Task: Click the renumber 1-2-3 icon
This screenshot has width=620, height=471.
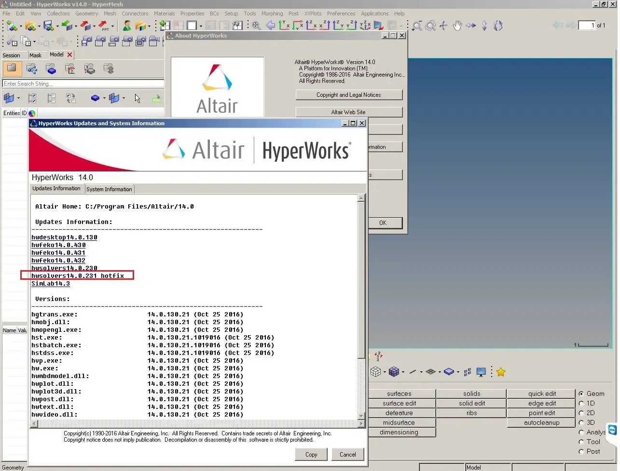Action: [x=378, y=356]
